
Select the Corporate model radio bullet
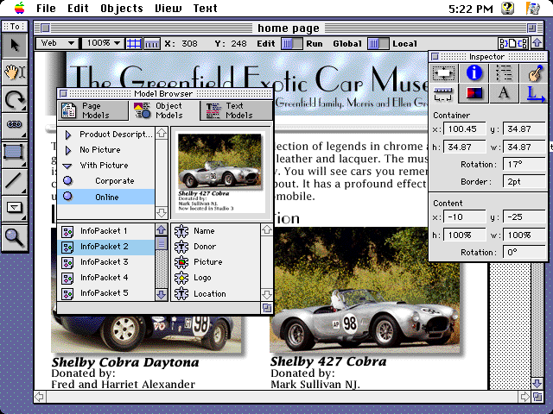(x=67, y=180)
